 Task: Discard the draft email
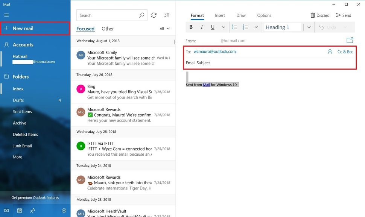coord(319,15)
